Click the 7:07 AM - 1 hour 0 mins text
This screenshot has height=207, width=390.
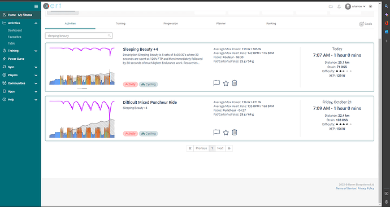tap(337, 55)
